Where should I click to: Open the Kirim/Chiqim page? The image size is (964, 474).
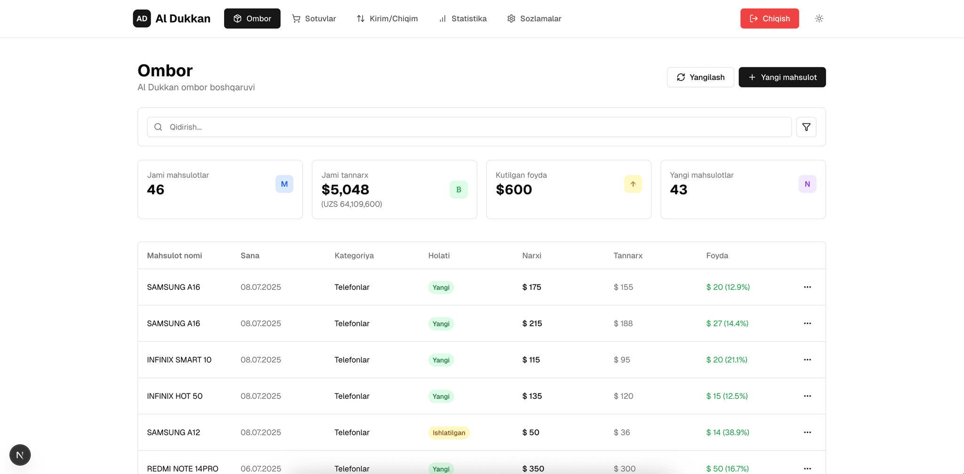point(387,19)
